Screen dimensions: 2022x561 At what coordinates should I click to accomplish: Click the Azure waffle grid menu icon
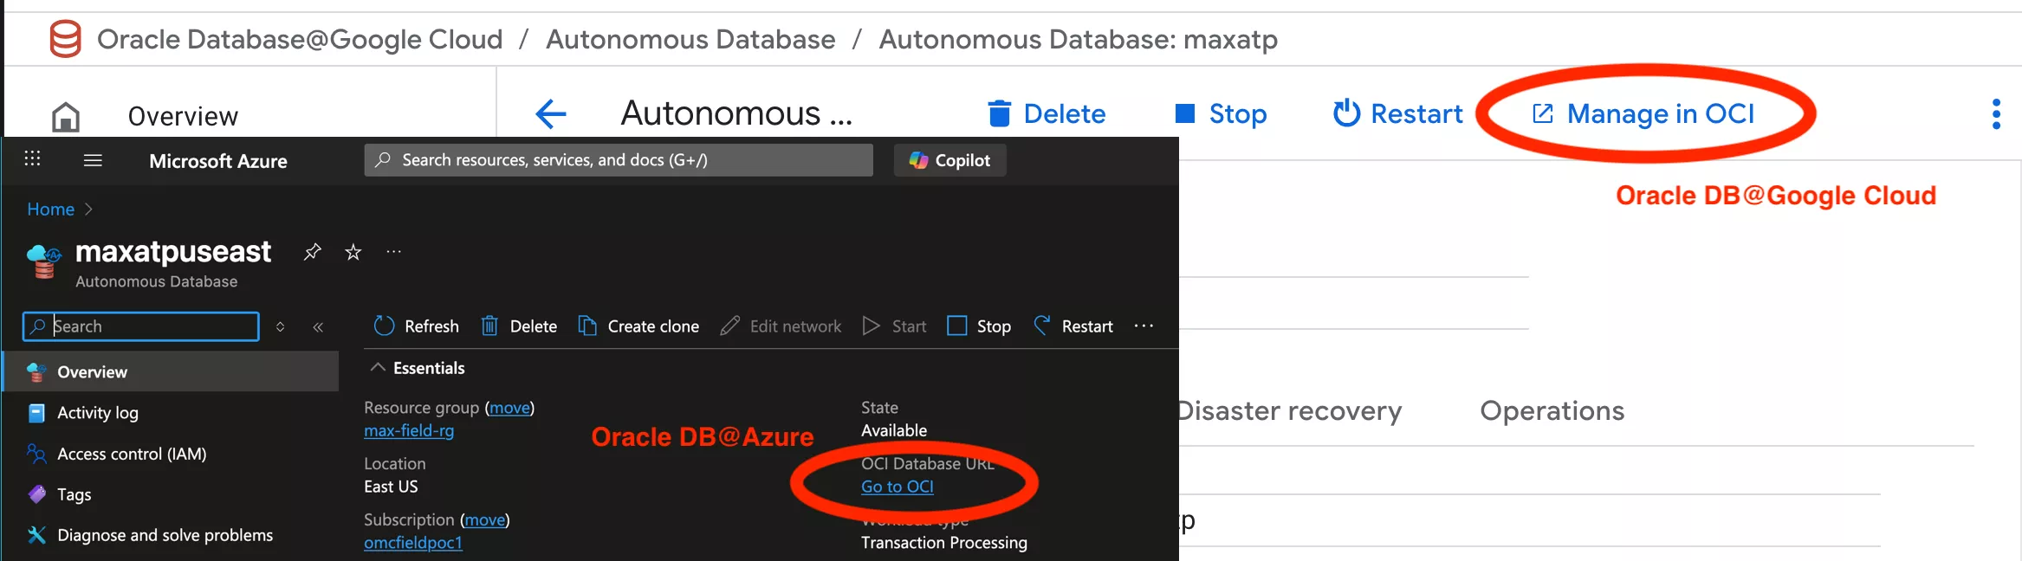32,158
